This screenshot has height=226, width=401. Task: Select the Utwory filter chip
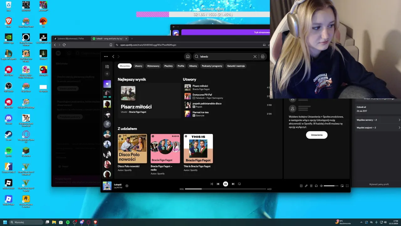[138, 66]
